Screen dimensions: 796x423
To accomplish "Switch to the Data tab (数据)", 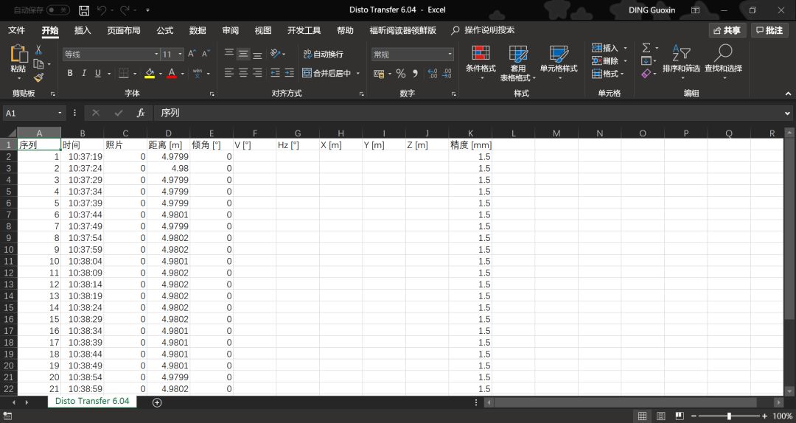I will (198, 30).
